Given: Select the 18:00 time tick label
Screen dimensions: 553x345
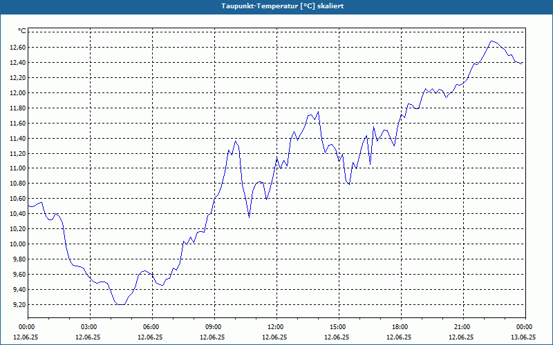Looking at the screenshot, I should 401,327.
